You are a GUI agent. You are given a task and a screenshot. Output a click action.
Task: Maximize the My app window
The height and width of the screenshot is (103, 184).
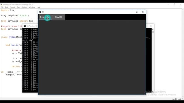pos(137,12)
